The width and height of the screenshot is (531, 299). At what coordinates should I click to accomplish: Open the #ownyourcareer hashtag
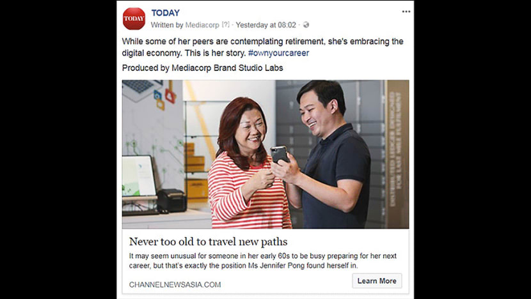(x=278, y=53)
